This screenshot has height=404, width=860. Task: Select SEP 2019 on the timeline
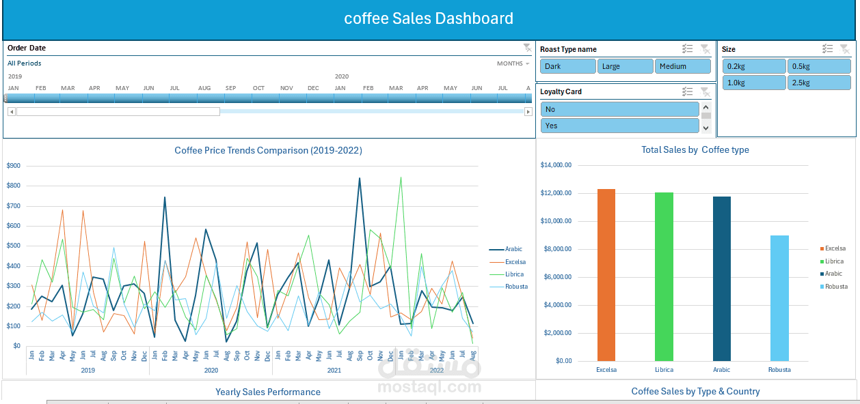pyautogui.click(x=238, y=98)
